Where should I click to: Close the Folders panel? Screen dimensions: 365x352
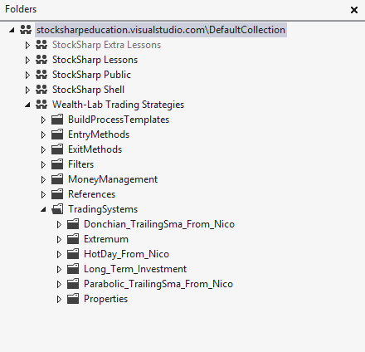354,10
